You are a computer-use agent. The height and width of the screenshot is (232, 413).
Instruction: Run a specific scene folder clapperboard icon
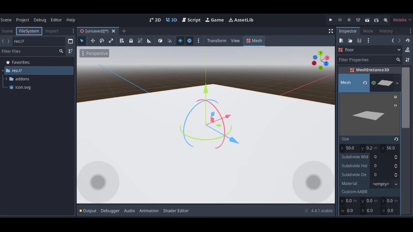point(376,20)
